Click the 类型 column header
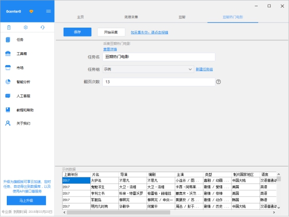Screen dimensions: 289x217 click(x=218, y=174)
